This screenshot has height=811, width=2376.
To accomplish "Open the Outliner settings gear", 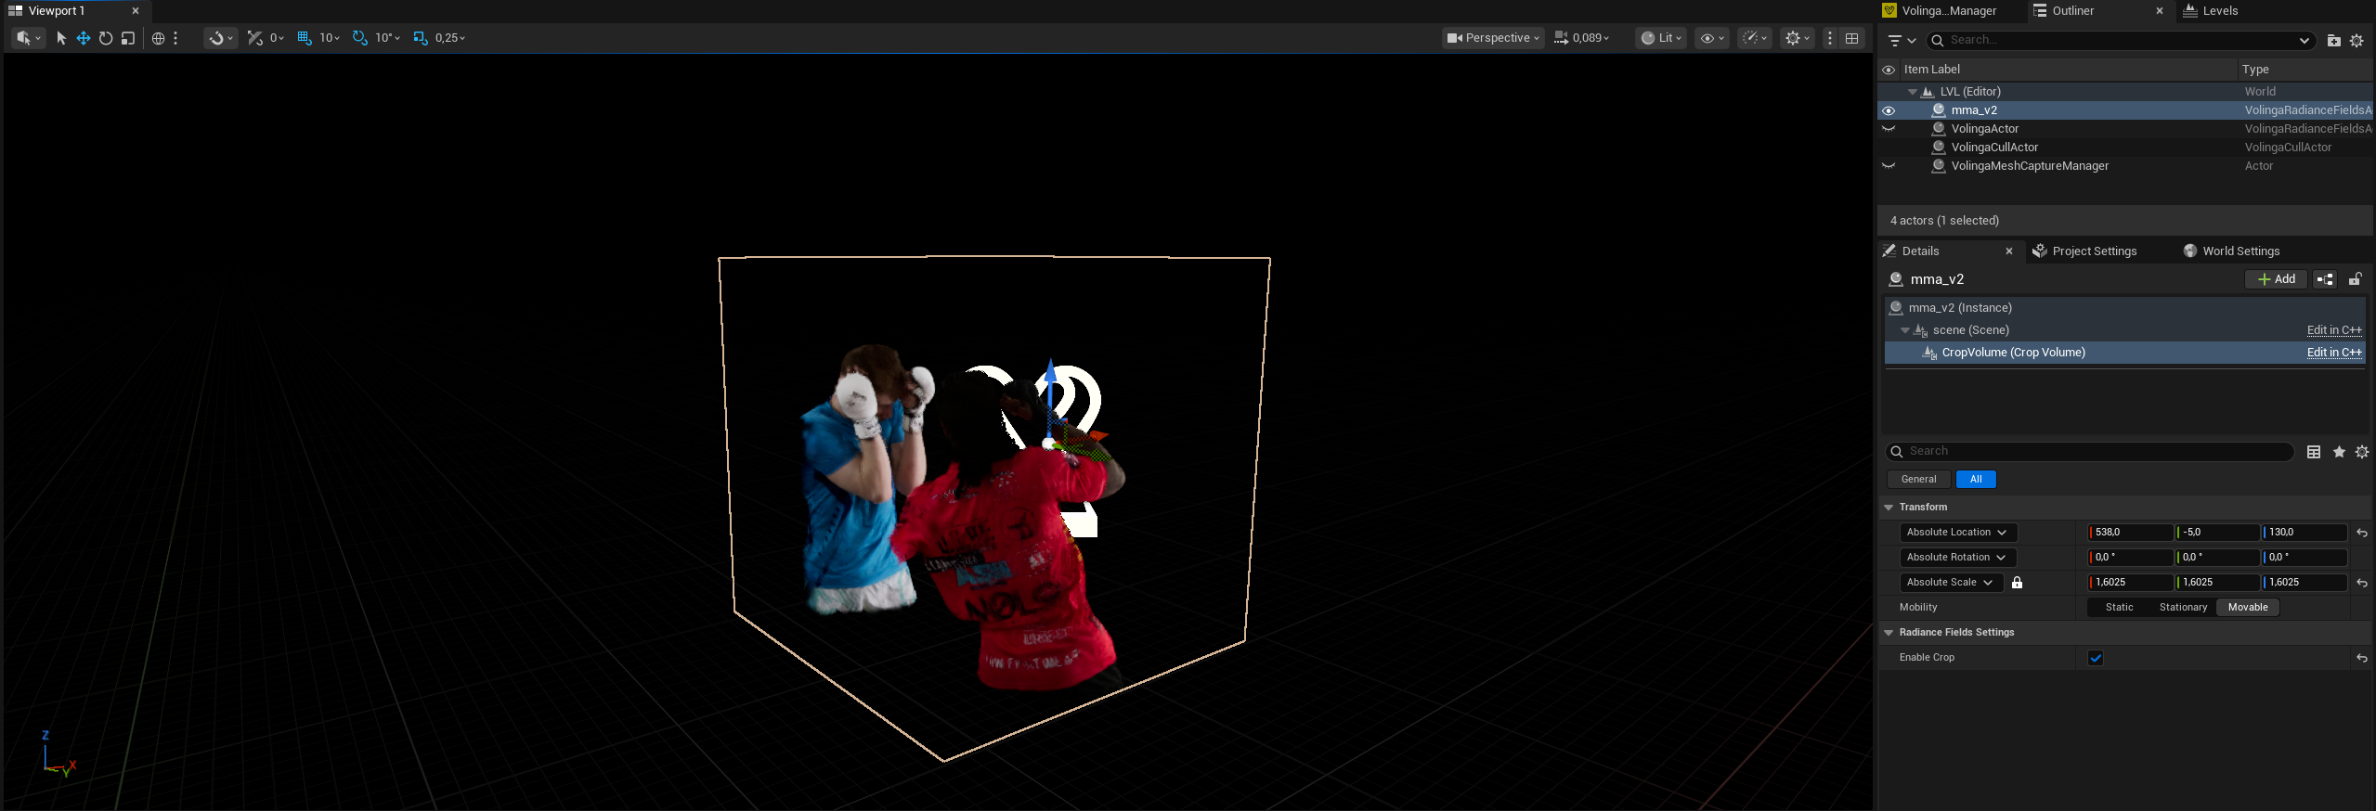I will click(x=2357, y=41).
